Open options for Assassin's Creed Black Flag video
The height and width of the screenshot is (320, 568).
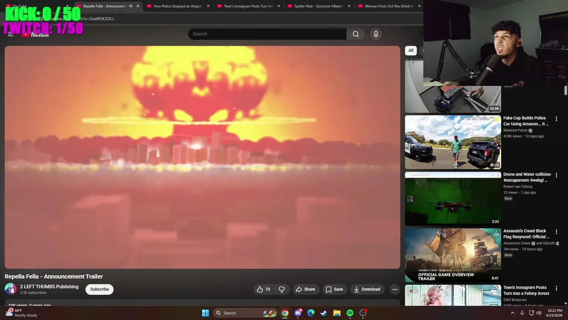[556, 232]
